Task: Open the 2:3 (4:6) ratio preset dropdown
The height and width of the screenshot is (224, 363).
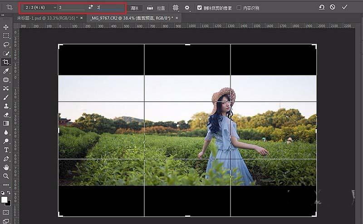Action: 41,8
